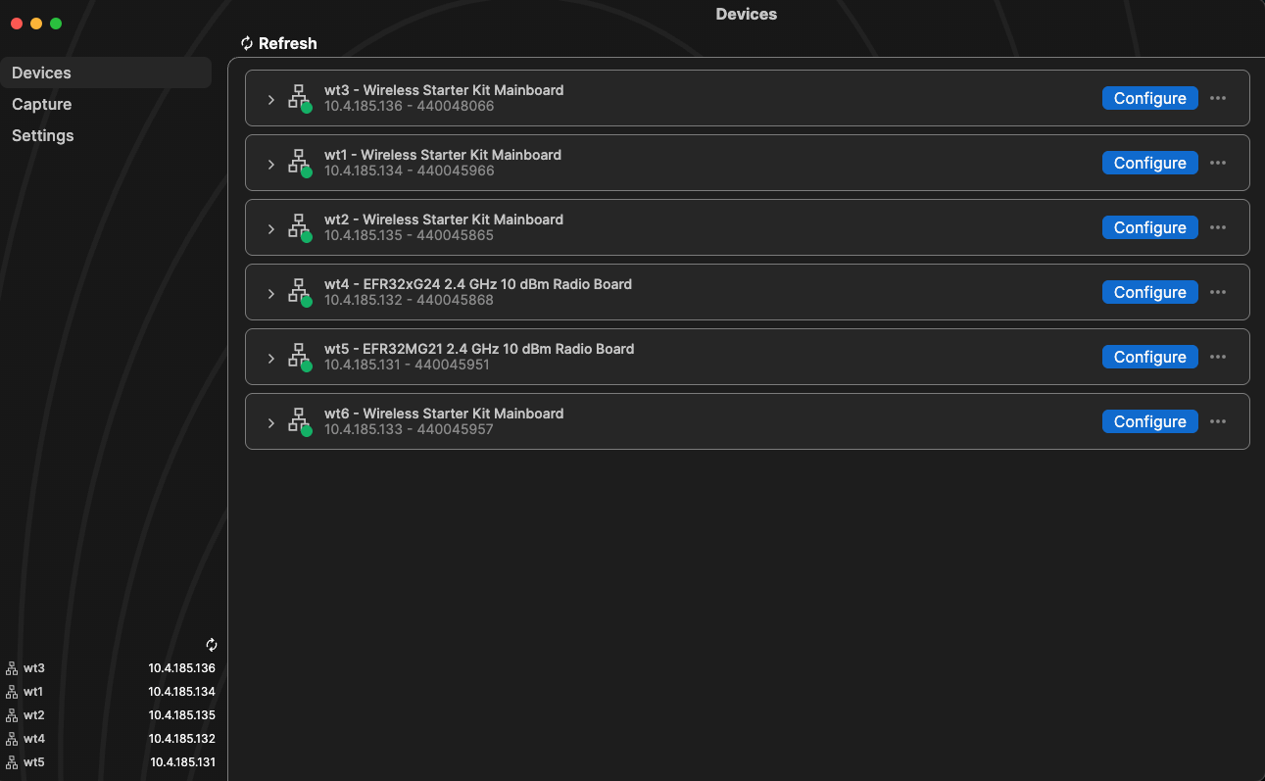This screenshot has height=781, width=1265.
Task: Click the refresh arrows icon beside Refresh label
Action: [x=247, y=43]
